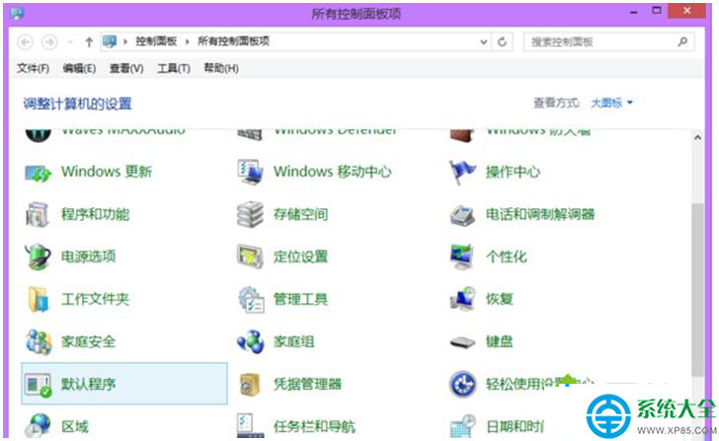Click the 定位设置 label

301,257
